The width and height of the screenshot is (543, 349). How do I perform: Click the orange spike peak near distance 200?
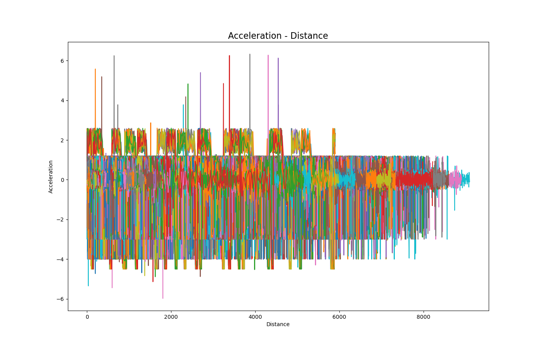click(95, 70)
